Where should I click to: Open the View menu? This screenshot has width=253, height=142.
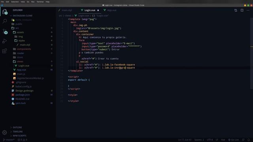23,2
